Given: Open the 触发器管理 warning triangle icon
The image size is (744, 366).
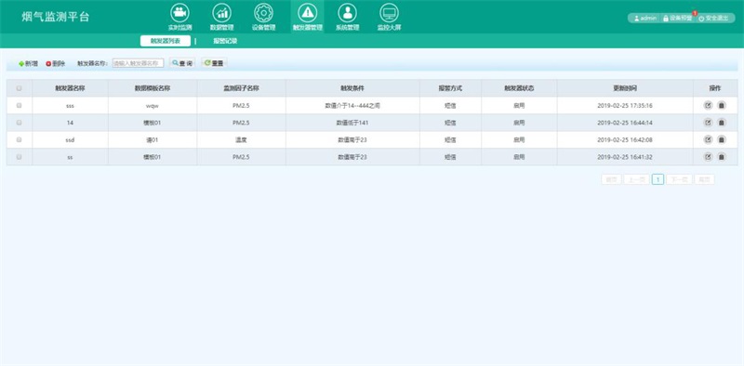Looking at the screenshot, I should point(308,13).
